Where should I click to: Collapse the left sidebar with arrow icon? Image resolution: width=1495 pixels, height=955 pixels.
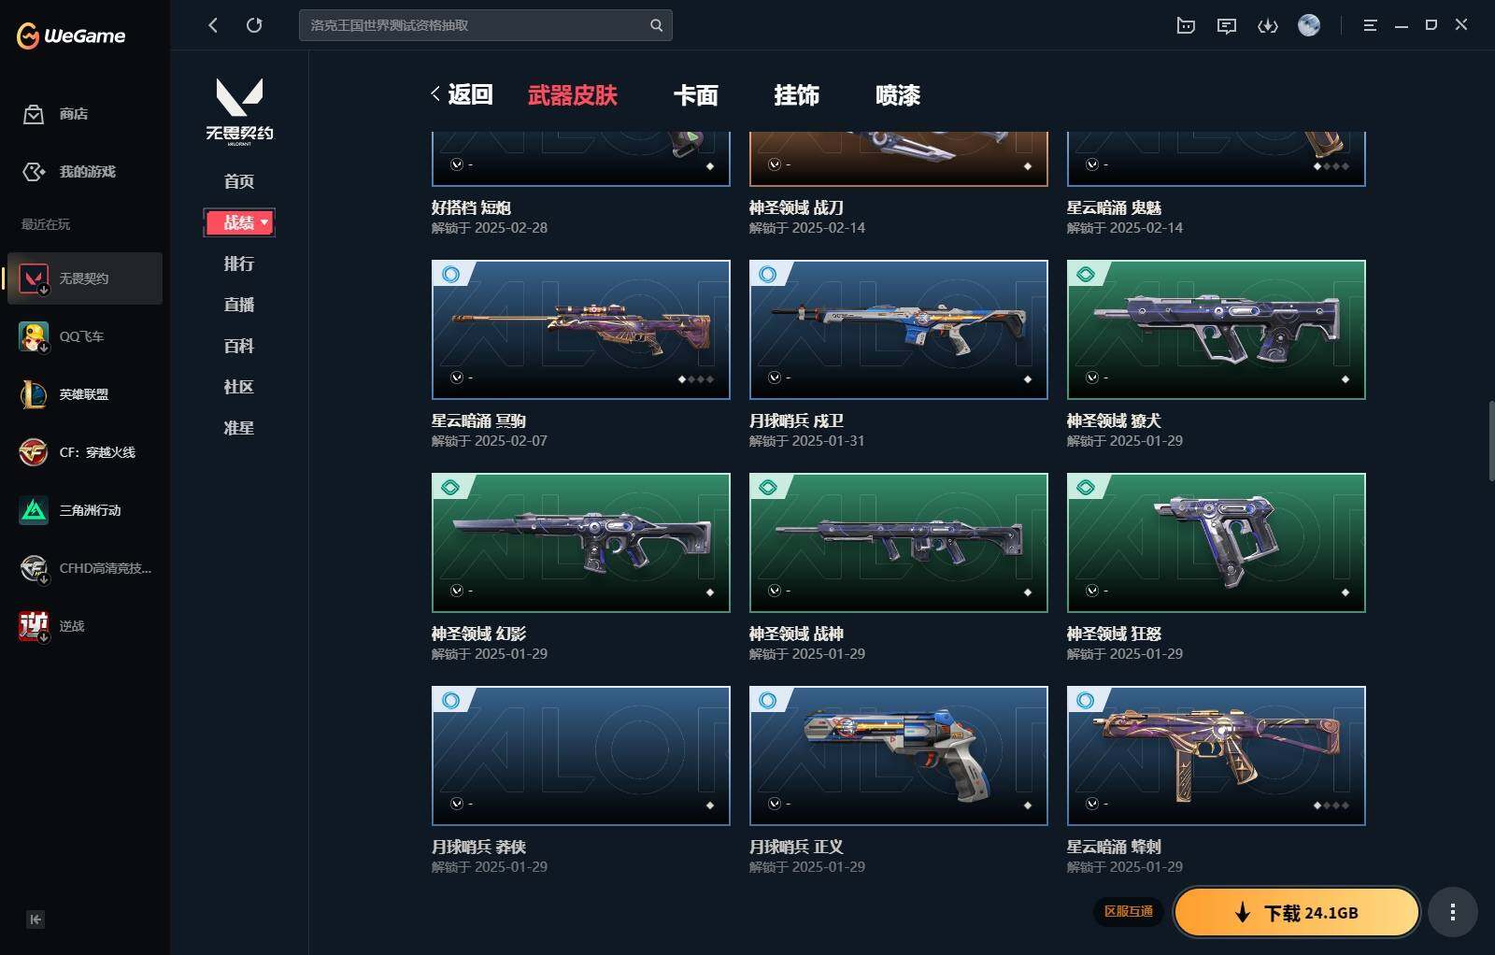pos(36,919)
